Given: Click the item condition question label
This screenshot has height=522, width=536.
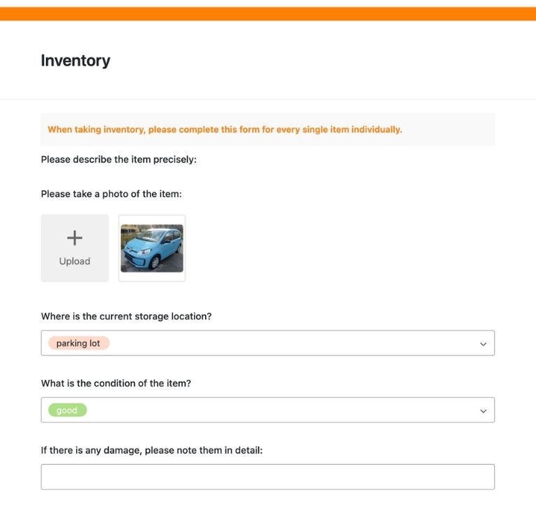Looking at the screenshot, I should (116, 383).
